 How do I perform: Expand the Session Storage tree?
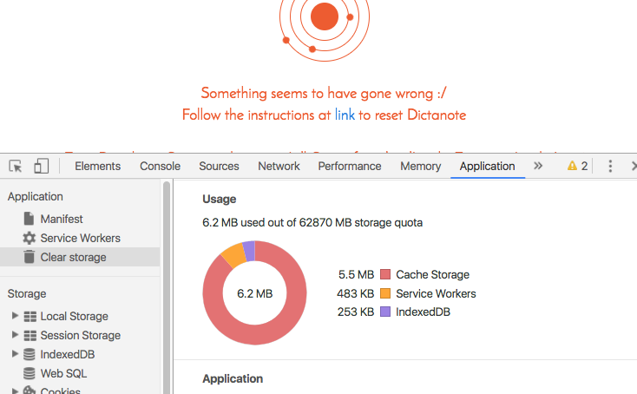(x=15, y=335)
